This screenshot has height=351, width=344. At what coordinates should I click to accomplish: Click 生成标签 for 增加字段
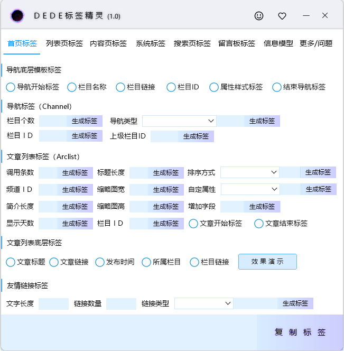pos(262,207)
